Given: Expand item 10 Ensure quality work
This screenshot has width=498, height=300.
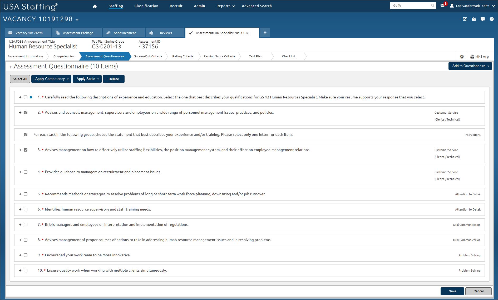Looking at the screenshot, I should click(x=20, y=271).
